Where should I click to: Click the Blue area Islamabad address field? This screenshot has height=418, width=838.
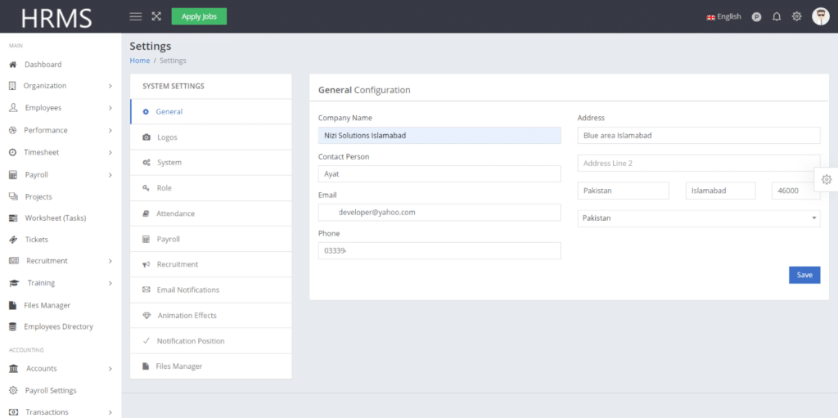699,135
